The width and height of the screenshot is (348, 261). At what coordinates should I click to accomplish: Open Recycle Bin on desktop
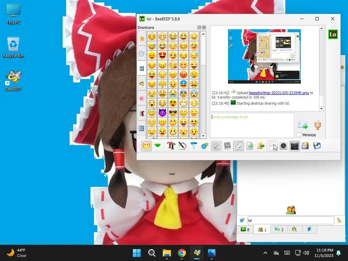click(x=13, y=48)
